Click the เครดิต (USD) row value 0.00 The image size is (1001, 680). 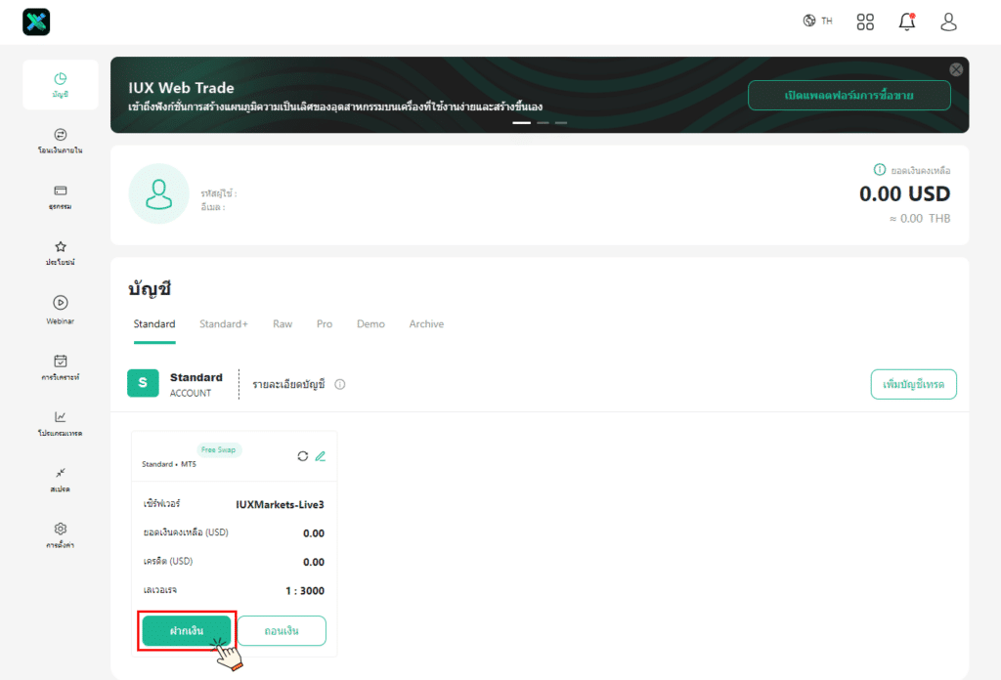314,562
